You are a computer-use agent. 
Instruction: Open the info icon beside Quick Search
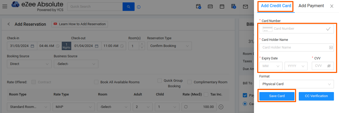(x=139, y=7)
